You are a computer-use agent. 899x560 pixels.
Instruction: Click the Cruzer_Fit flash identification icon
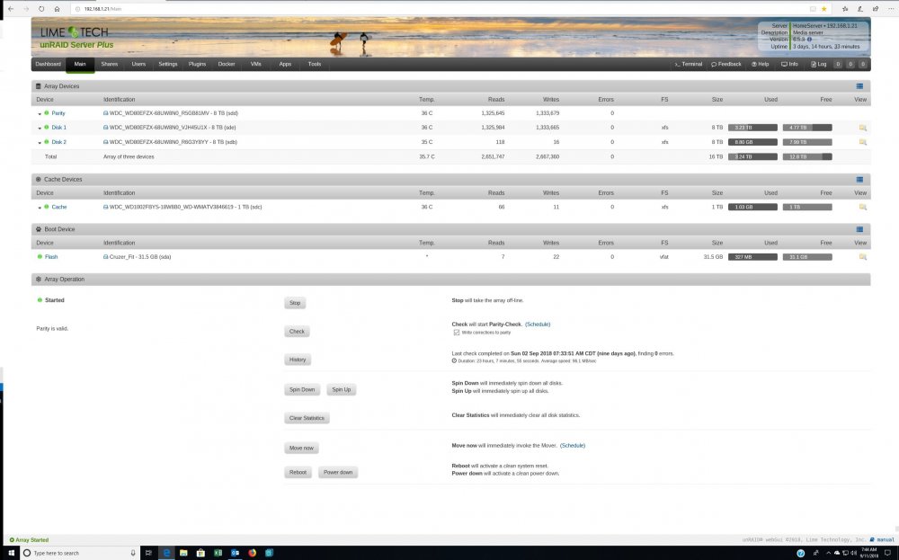(x=105, y=257)
